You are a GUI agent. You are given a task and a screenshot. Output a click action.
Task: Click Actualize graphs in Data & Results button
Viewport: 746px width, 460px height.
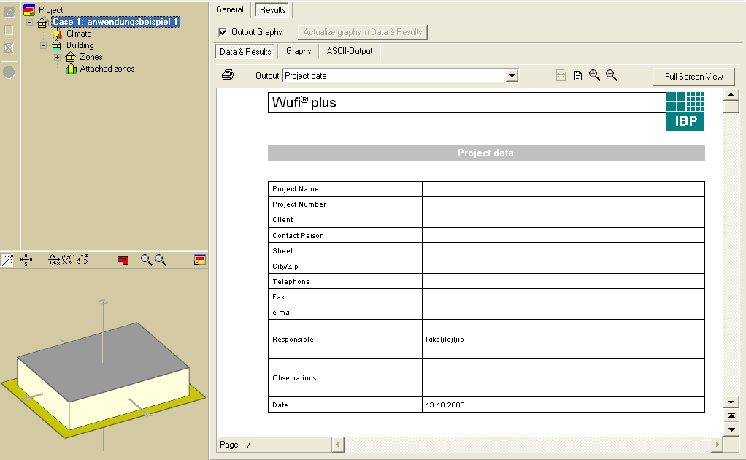(x=363, y=32)
